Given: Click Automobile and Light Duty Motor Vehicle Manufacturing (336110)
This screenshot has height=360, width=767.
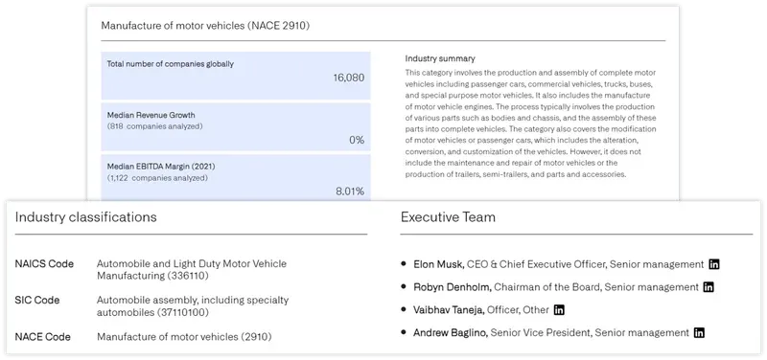Looking at the screenshot, I should click(192, 270).
